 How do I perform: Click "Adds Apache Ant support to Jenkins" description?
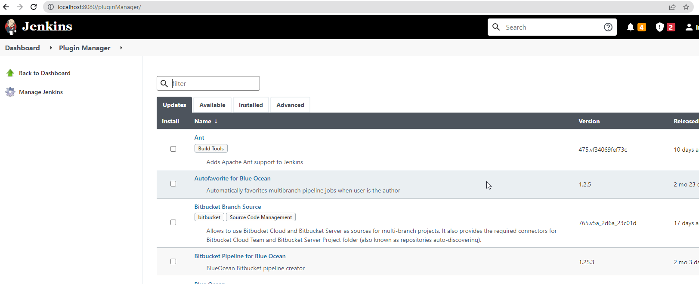tap(254, 162)
